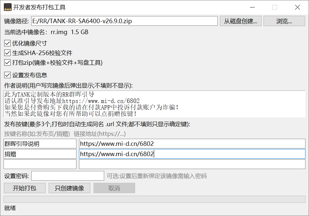Viewport: 309px width, 216px height.
Task: Click the link address field next to 群晖引导说明
Action: coord(192,144)
